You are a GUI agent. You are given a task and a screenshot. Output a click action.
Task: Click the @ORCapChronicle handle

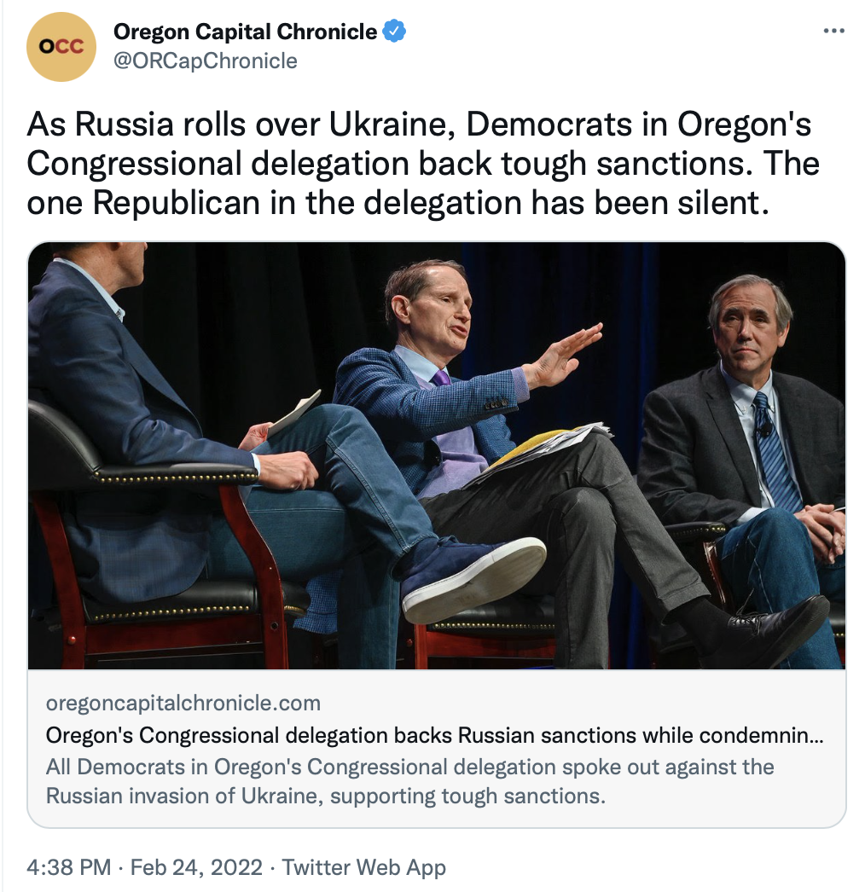(206, 61)
